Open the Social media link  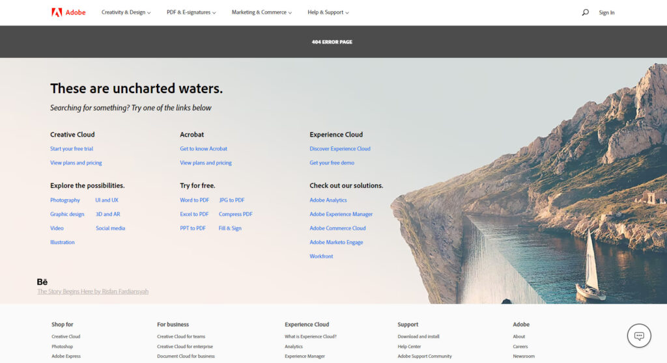[110, 228]
